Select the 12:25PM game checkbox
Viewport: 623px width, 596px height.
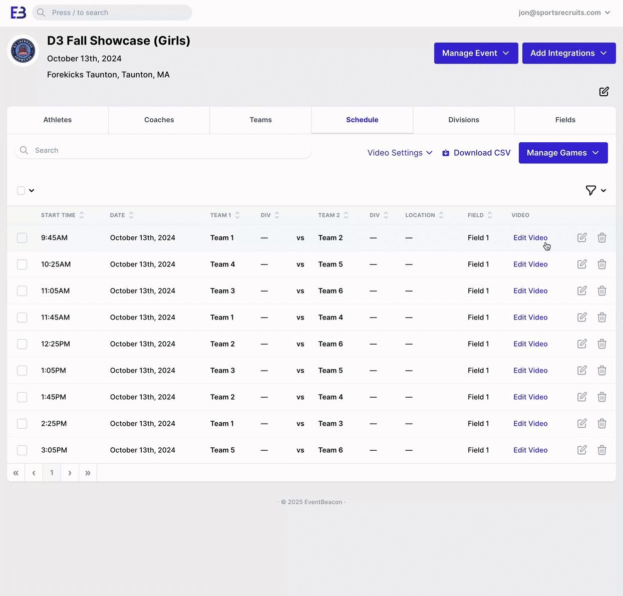coord(22,344)
